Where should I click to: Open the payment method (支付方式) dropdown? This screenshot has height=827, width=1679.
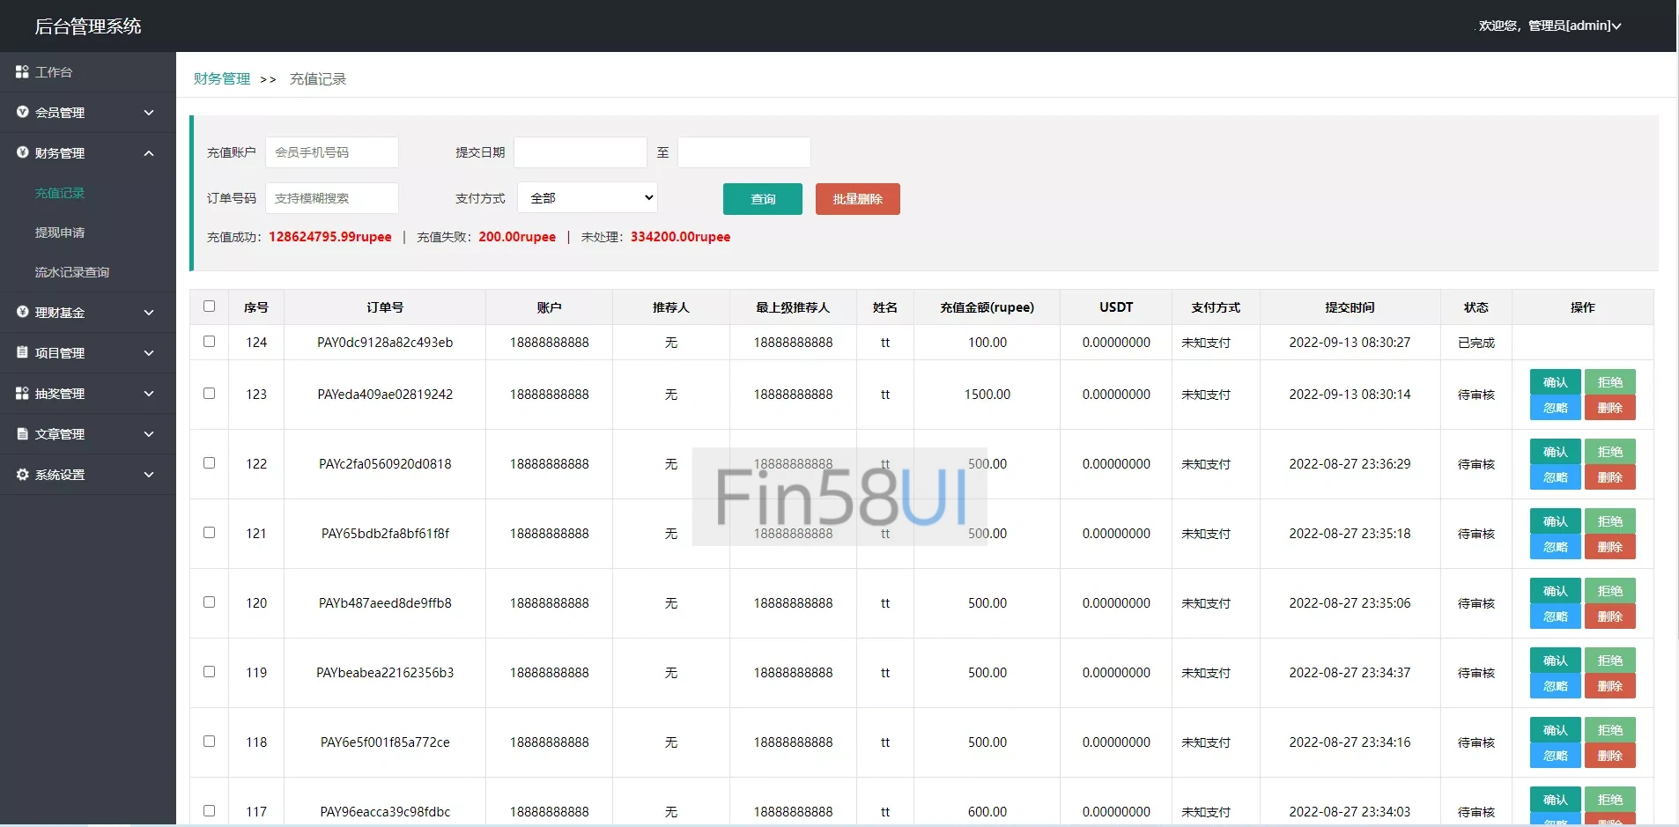588,198
